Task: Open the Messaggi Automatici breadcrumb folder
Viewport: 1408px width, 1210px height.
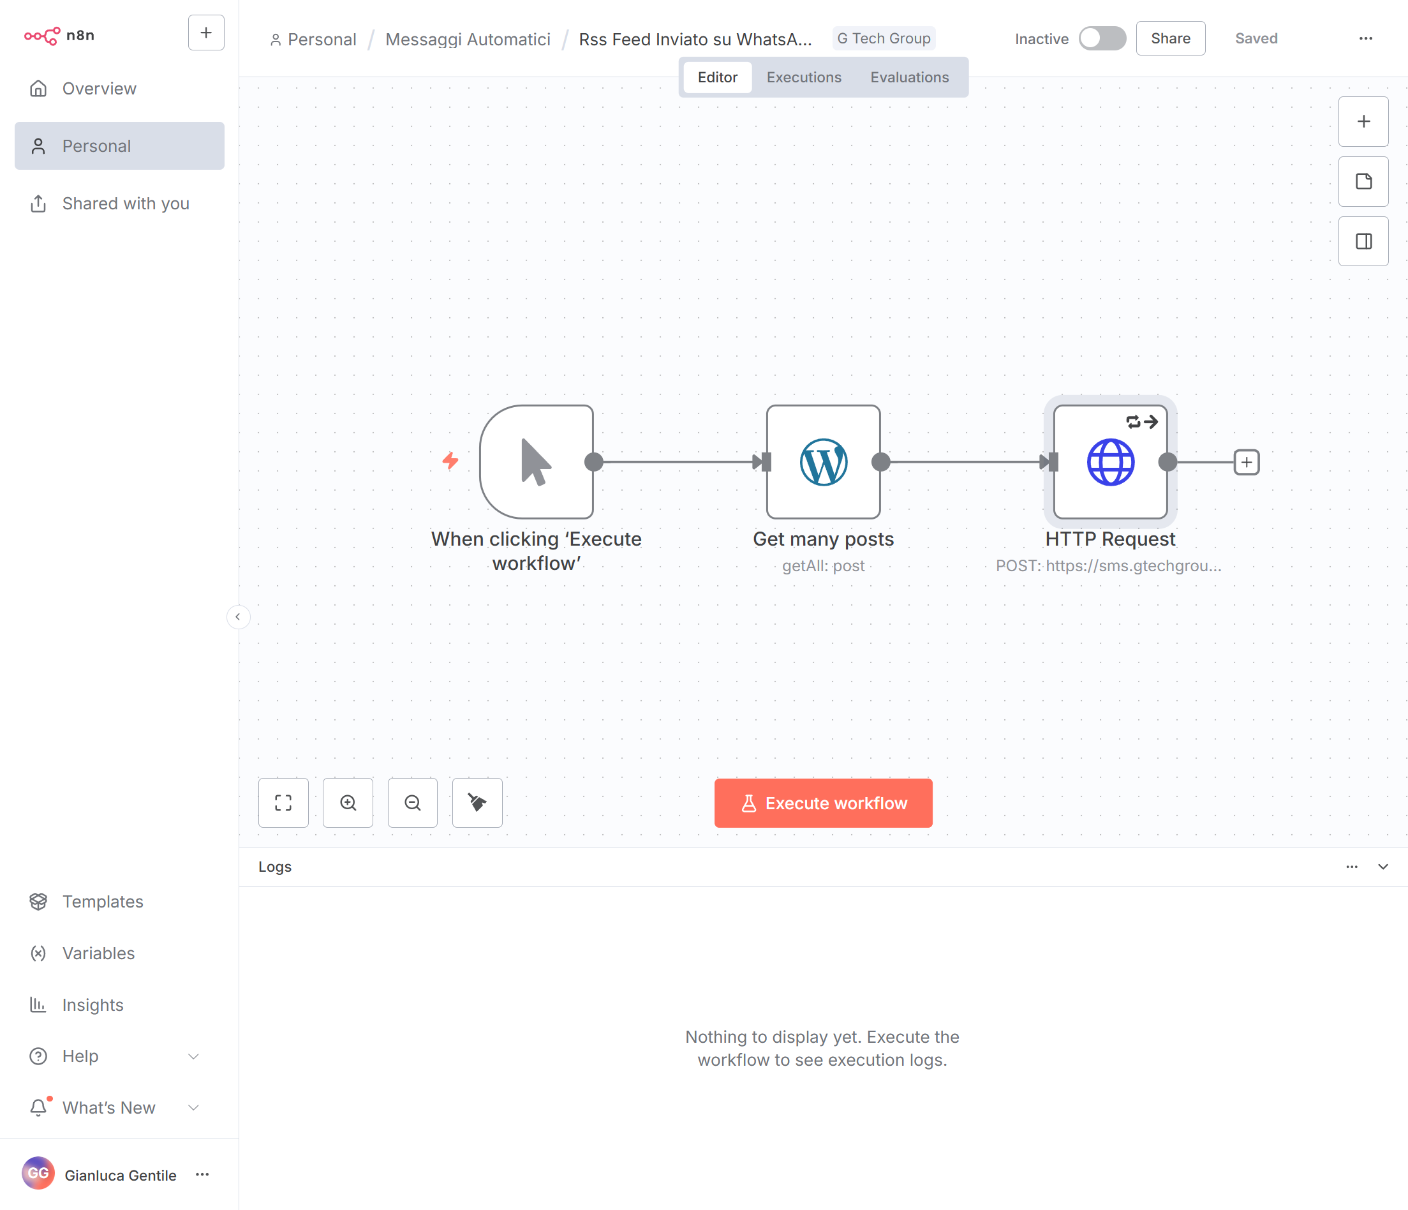Action: [468, 40]
